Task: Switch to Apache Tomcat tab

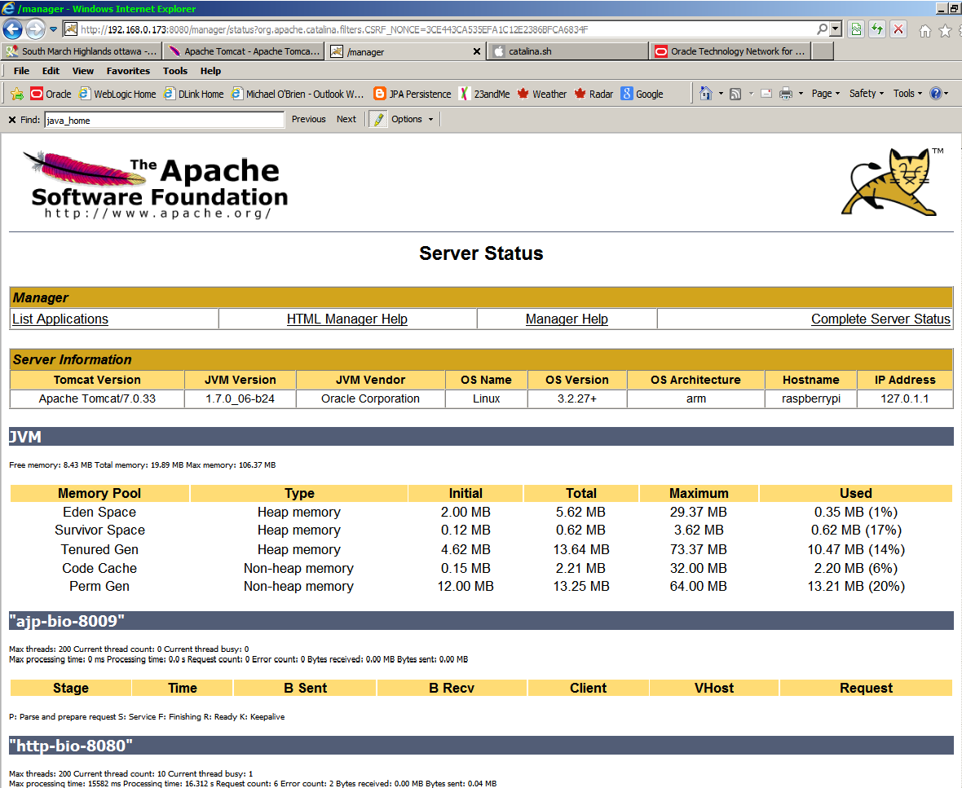Action: [245, 51]
